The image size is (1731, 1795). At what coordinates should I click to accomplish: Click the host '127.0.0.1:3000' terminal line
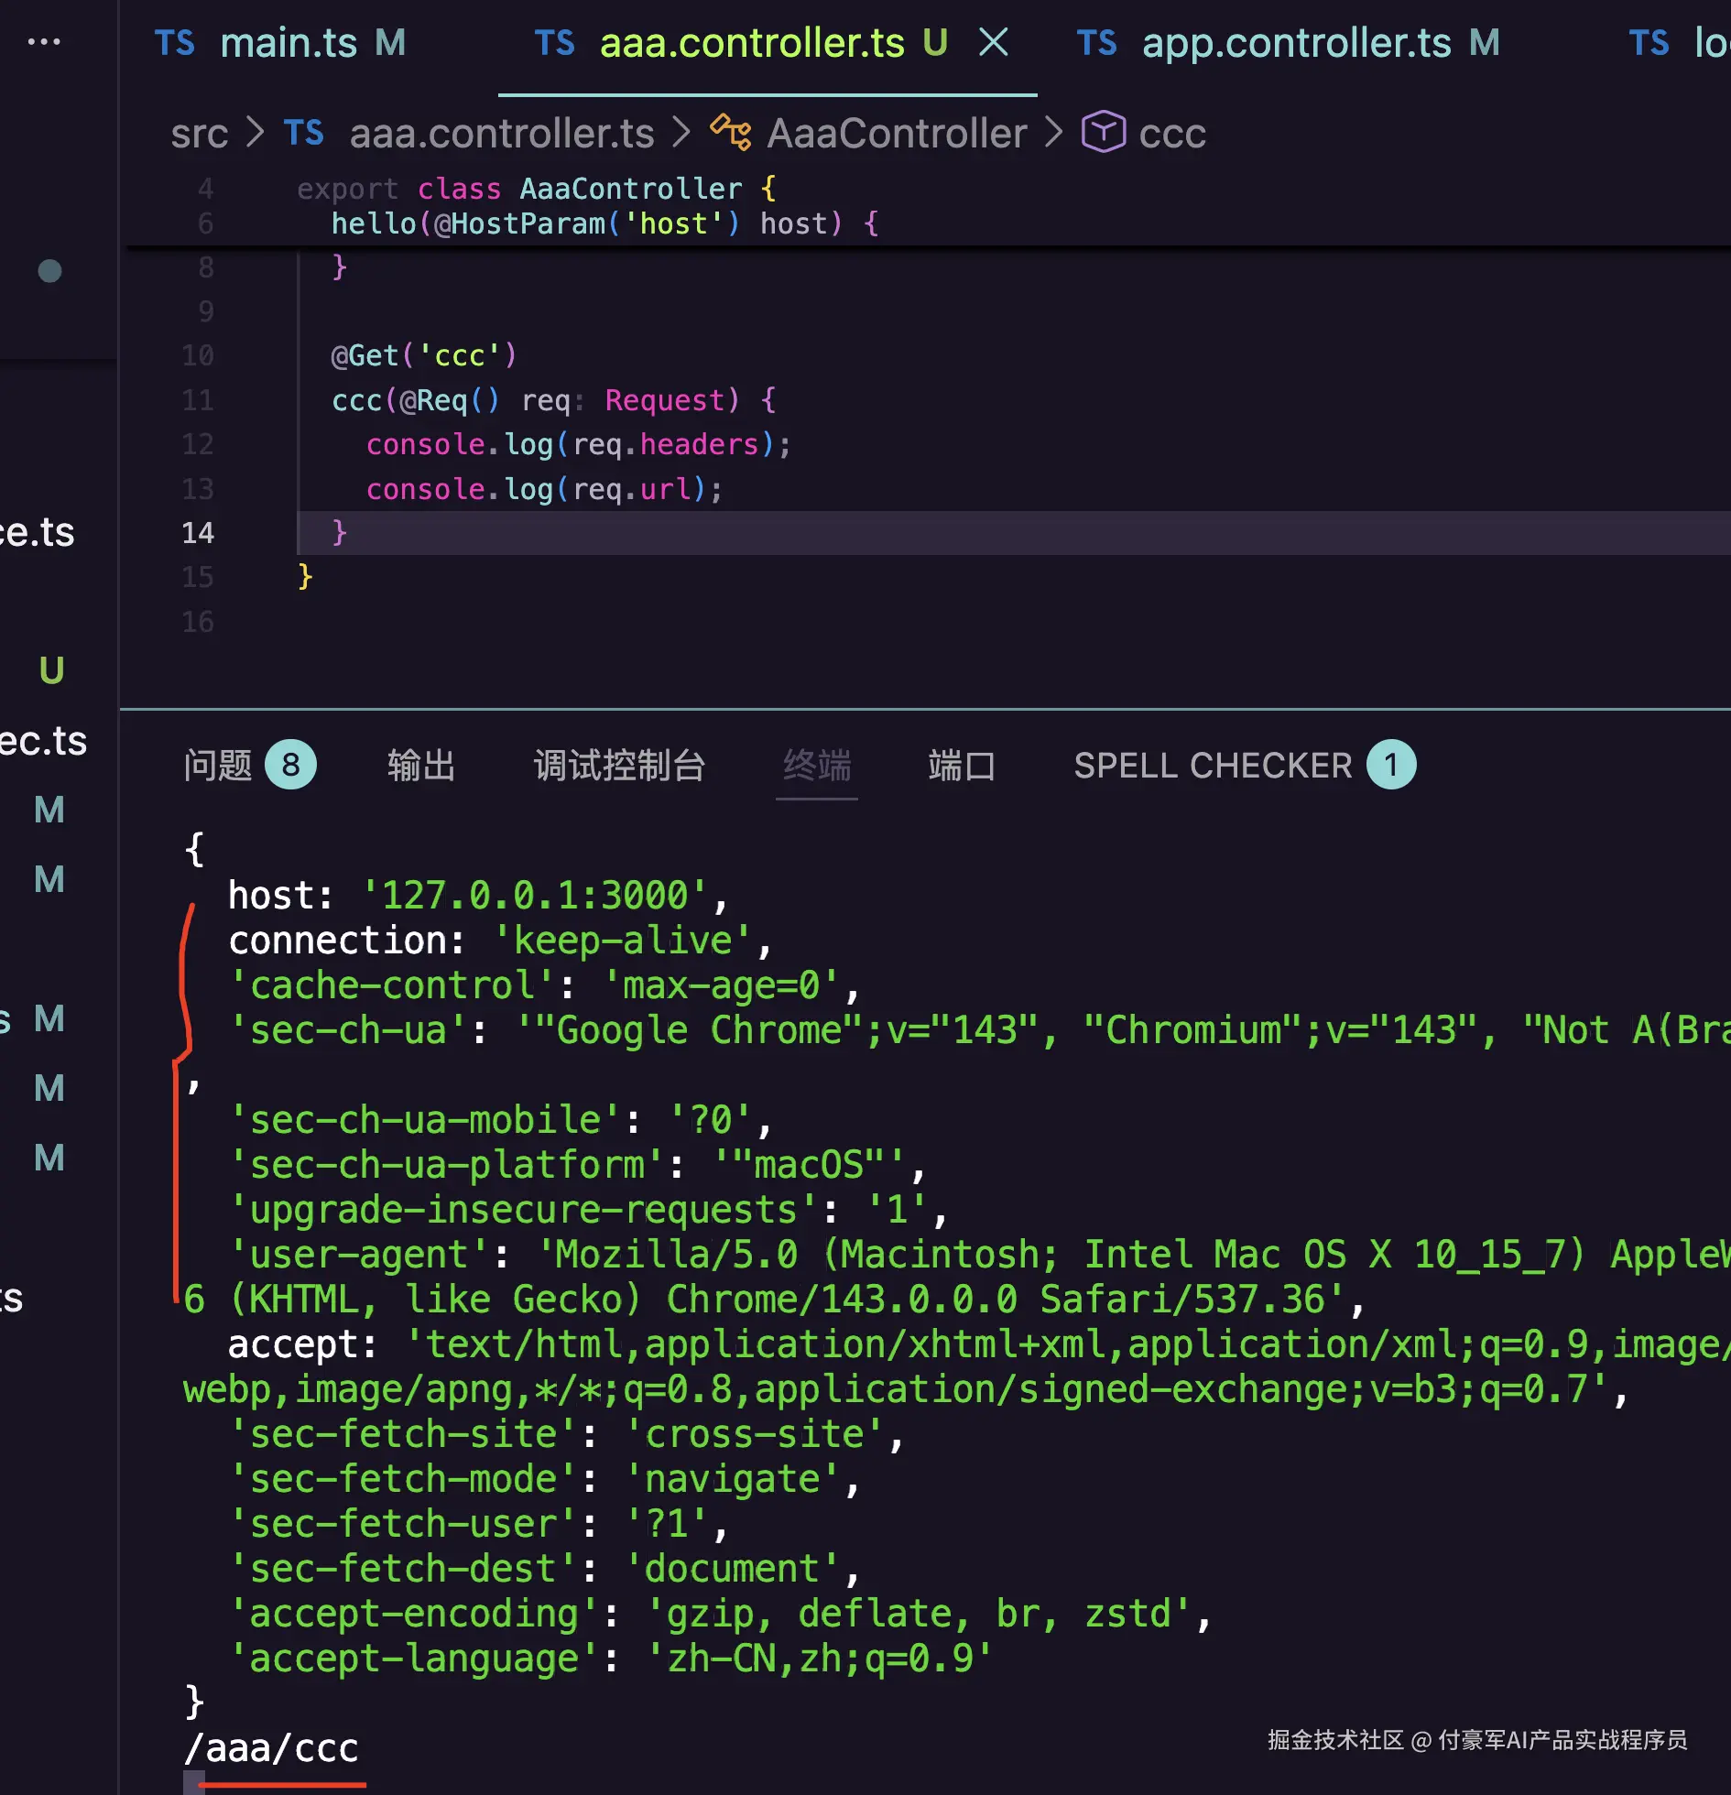point(478,896)
